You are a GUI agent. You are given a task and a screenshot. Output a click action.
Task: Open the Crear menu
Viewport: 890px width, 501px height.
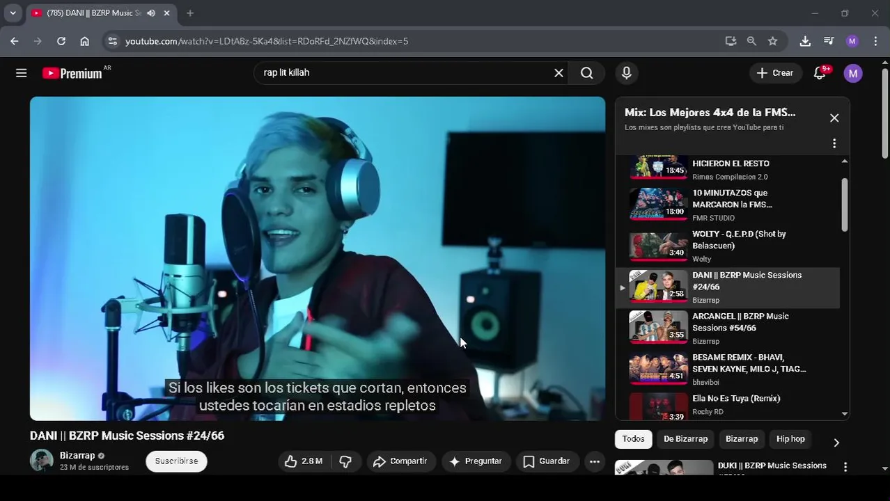tap(775, 73)
